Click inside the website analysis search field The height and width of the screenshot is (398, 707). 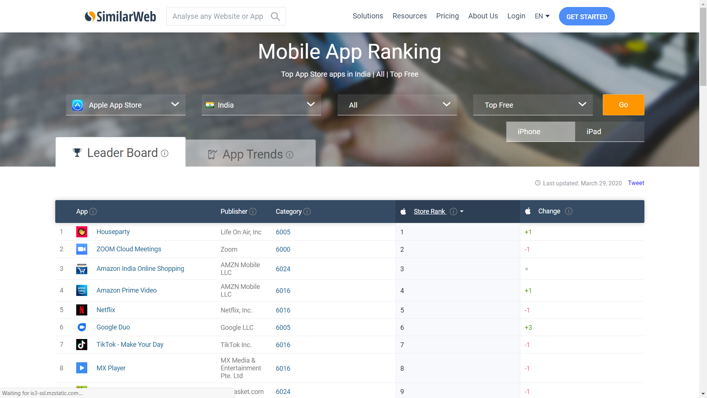(218, 16)
